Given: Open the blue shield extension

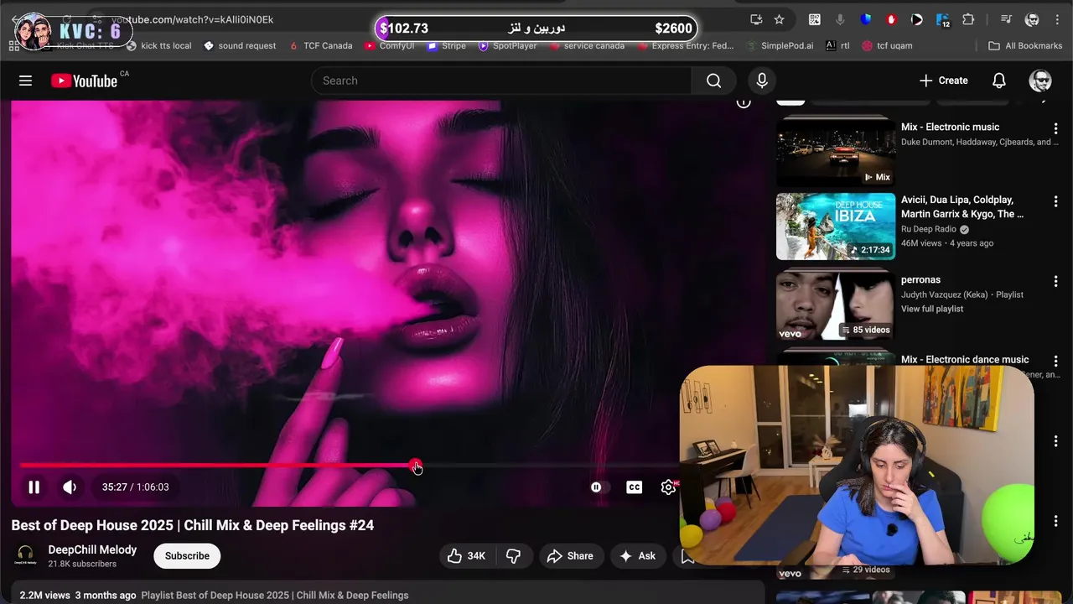Looking at the screenshot, I should click(866, 19).
